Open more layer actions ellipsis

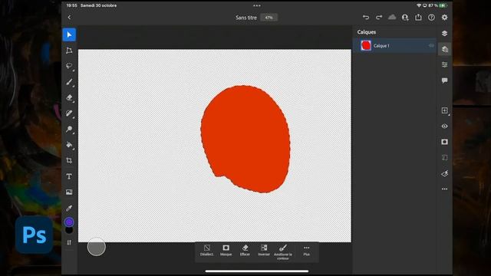tap(445, 189)
